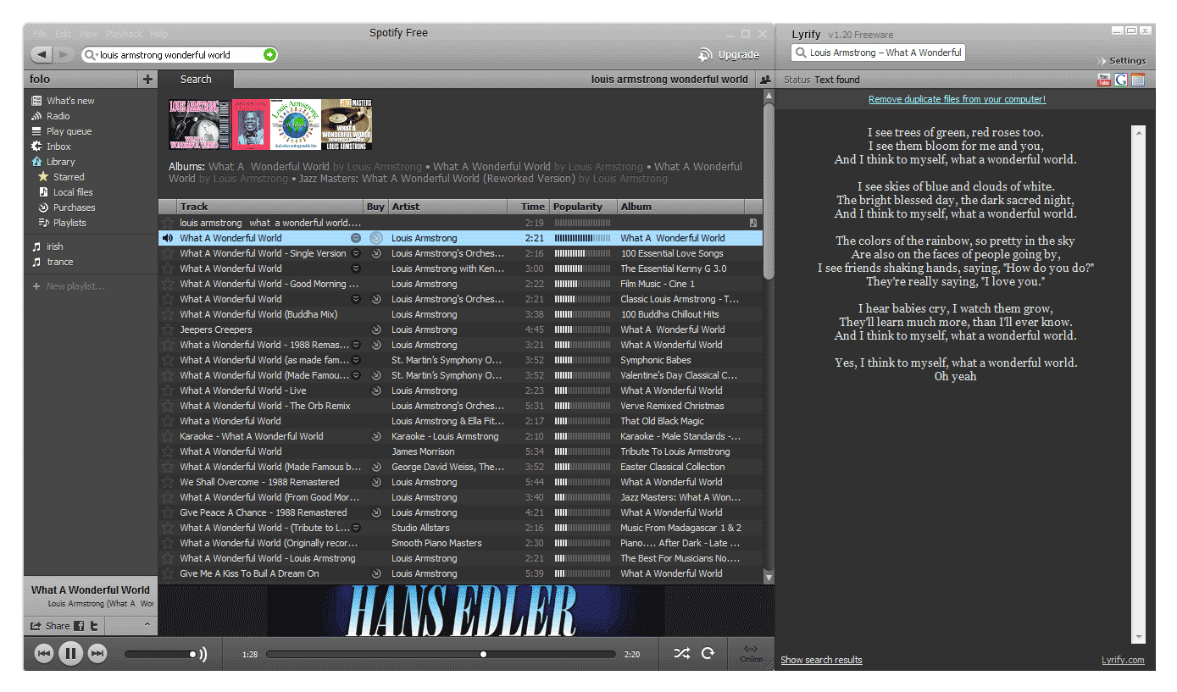Click the Upgrade button
This screenshot has height=692, width=1177.
coord(729,55)
